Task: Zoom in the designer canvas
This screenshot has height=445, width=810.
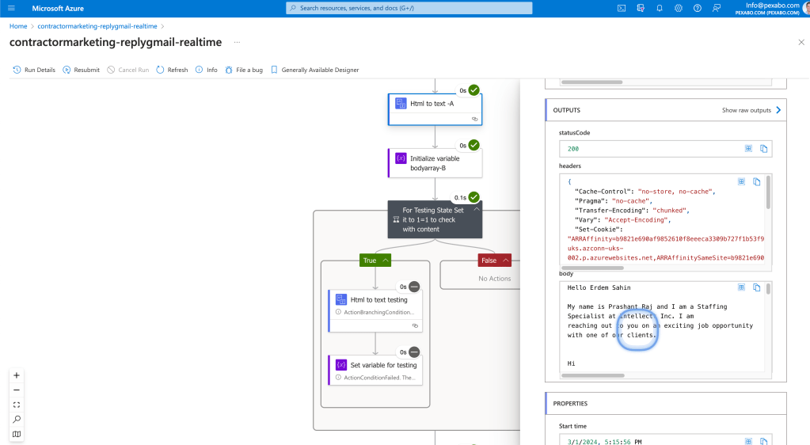Action: [17, 375]
